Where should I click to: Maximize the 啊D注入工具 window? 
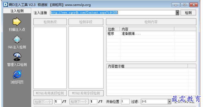[x=185, y=5]
